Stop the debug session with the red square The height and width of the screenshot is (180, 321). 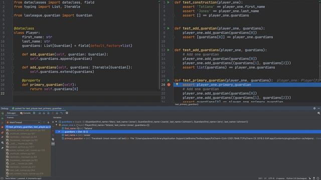coord(3,127)
